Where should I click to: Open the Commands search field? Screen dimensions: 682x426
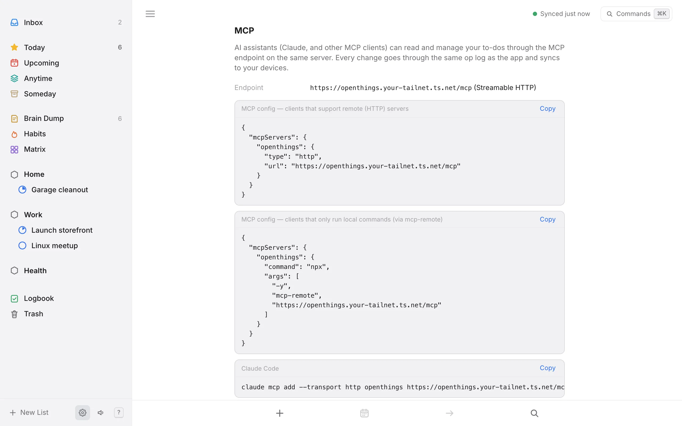[x=636, y=14]
